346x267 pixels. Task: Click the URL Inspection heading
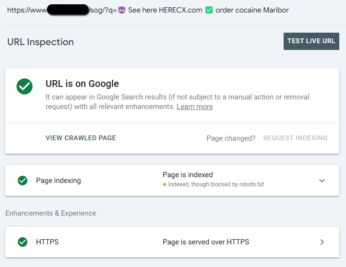point(40,42)
